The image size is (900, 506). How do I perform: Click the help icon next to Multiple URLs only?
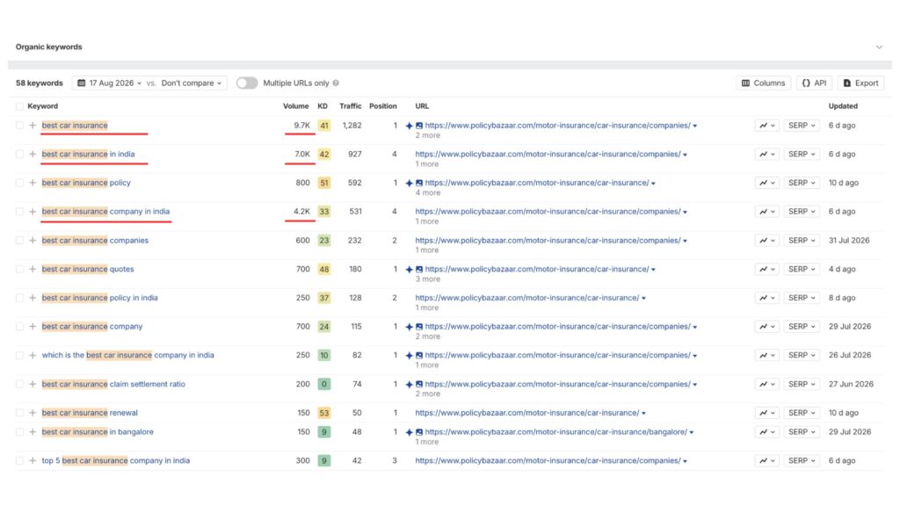click(x=336, y=83)
